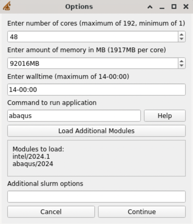Open Help for the run command
The height and width of the screenshot is (224, 193).
click(165, 116)
